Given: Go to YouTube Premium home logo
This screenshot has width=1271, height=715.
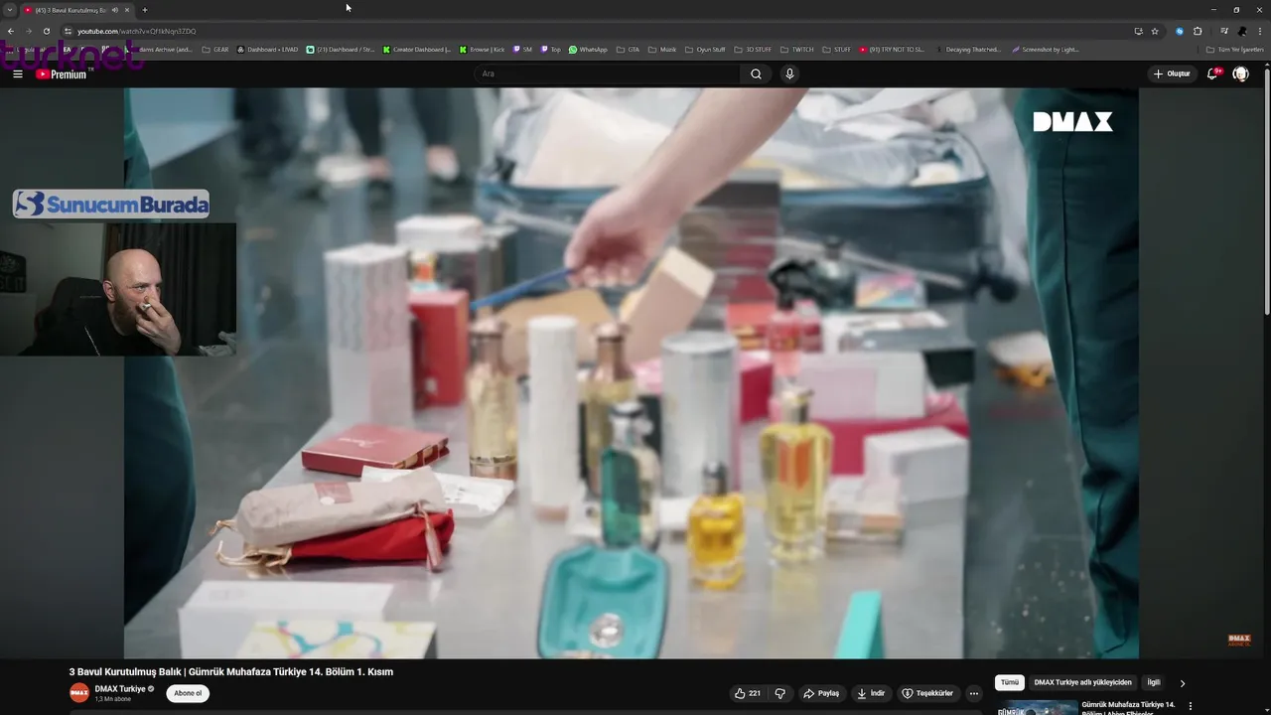Looking at the screenshot, I should [x=62, y=73].
